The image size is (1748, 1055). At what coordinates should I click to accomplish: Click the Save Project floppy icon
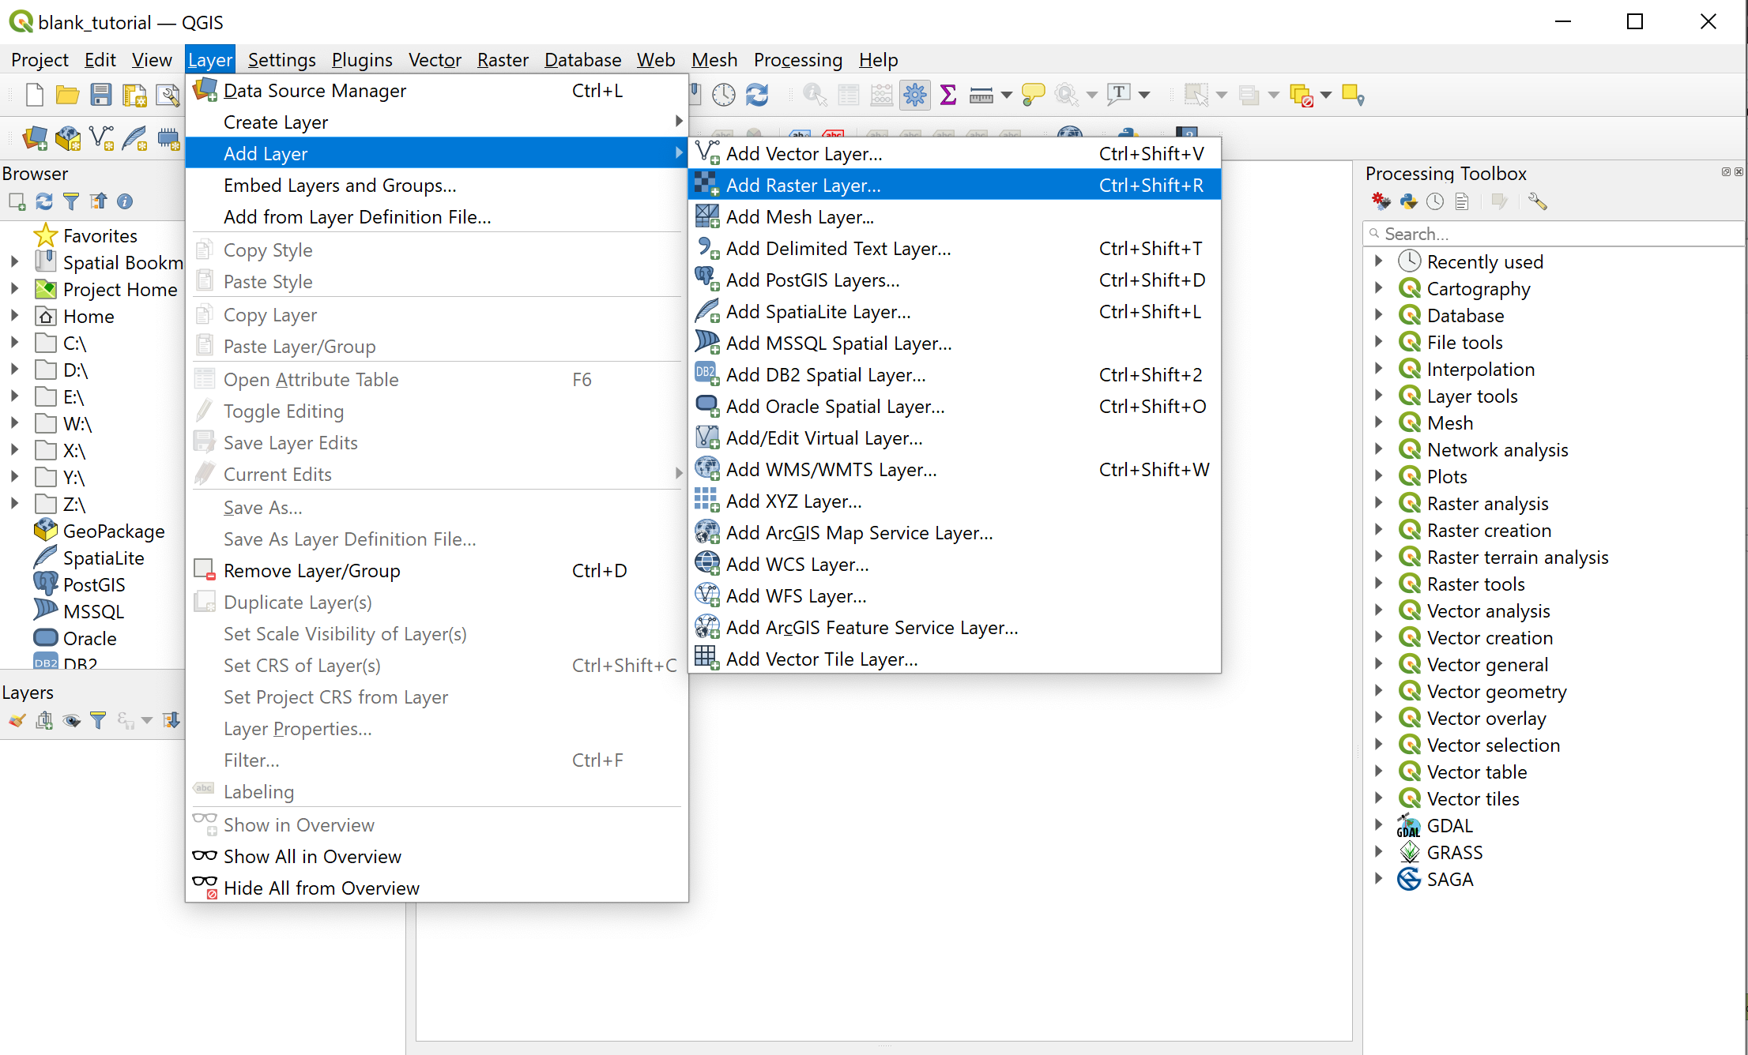click(x=100, y=96)
